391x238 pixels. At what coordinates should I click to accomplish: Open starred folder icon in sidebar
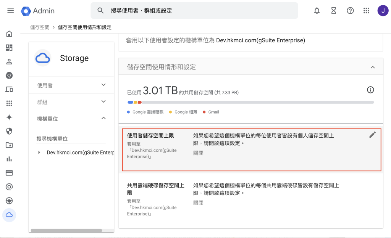pyautogui.click(x=9, y=145)
